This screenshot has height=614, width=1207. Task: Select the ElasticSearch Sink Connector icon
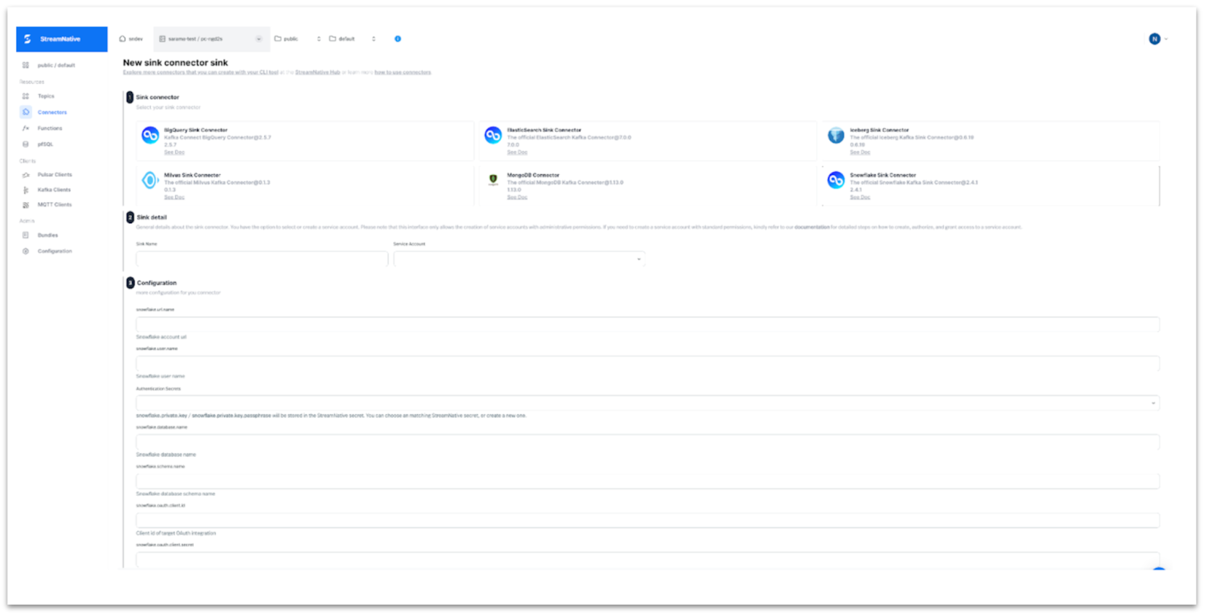493,135
